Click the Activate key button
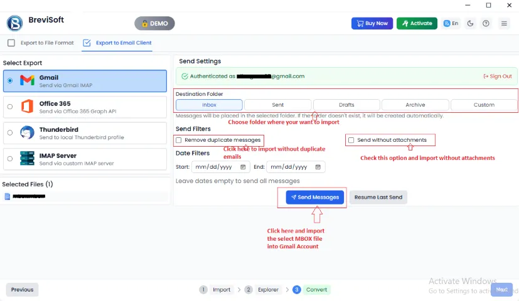The image size is (519, 301). pos(417,23)
